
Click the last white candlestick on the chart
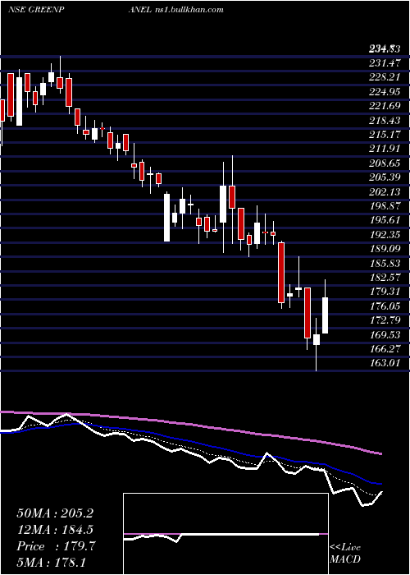325,315
